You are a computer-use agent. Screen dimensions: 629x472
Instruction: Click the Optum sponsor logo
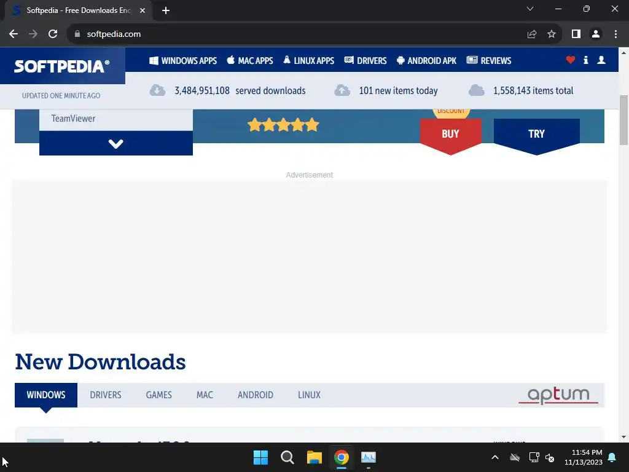point(558,395)
